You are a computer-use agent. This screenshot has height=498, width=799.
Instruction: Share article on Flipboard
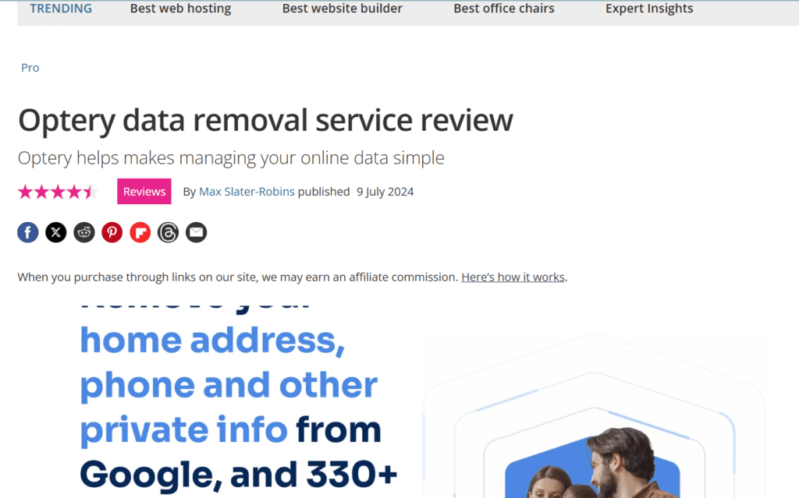tap(140, 233)
